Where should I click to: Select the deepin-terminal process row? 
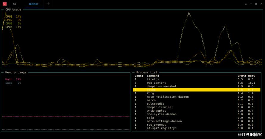[x=197, y=107]
